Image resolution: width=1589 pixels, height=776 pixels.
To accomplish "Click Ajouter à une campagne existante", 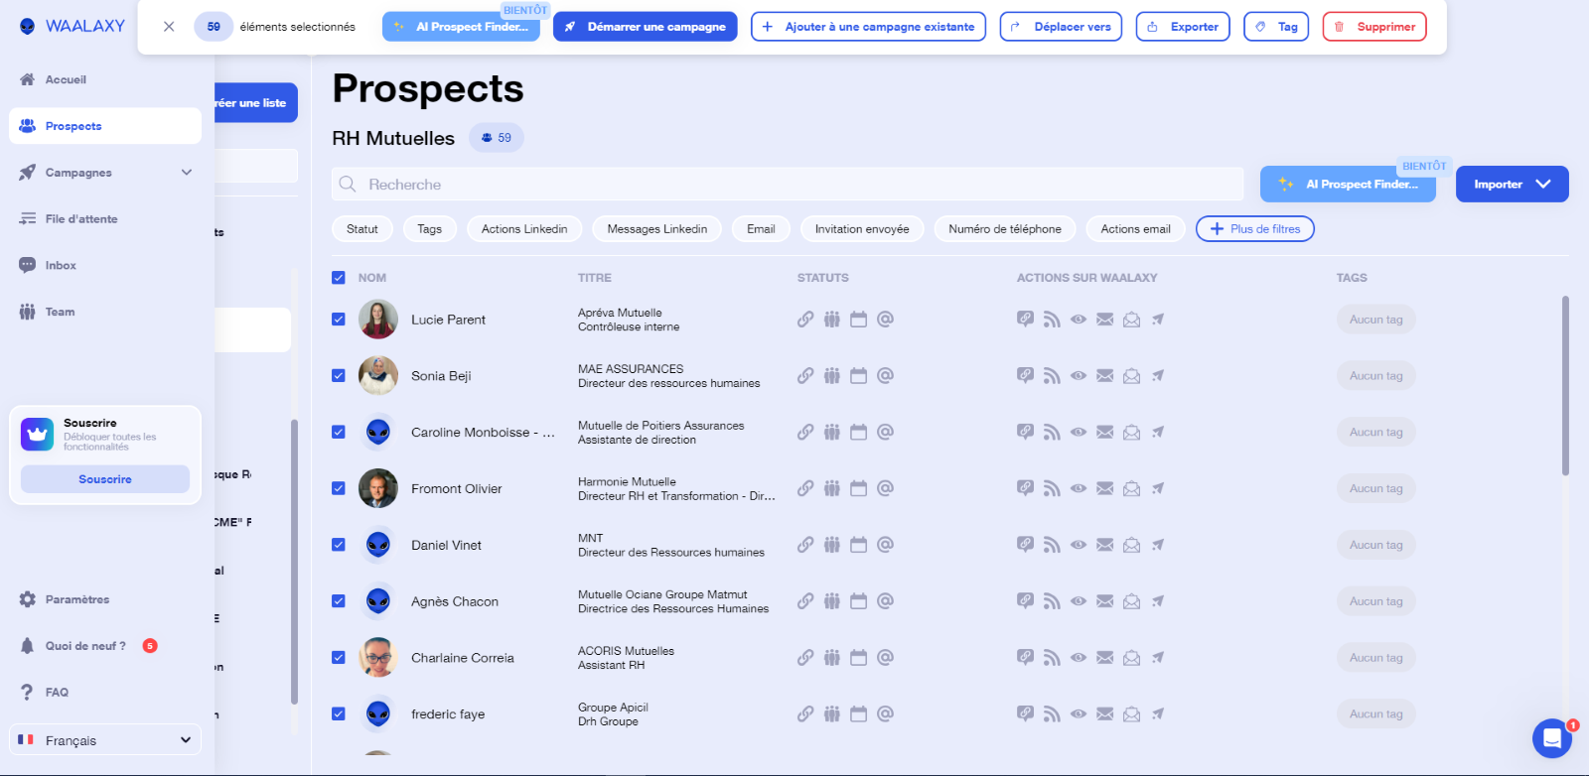I will click(869, 27).
